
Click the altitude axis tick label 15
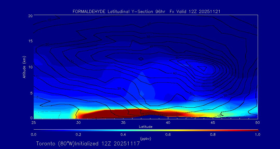coord(30,41)
